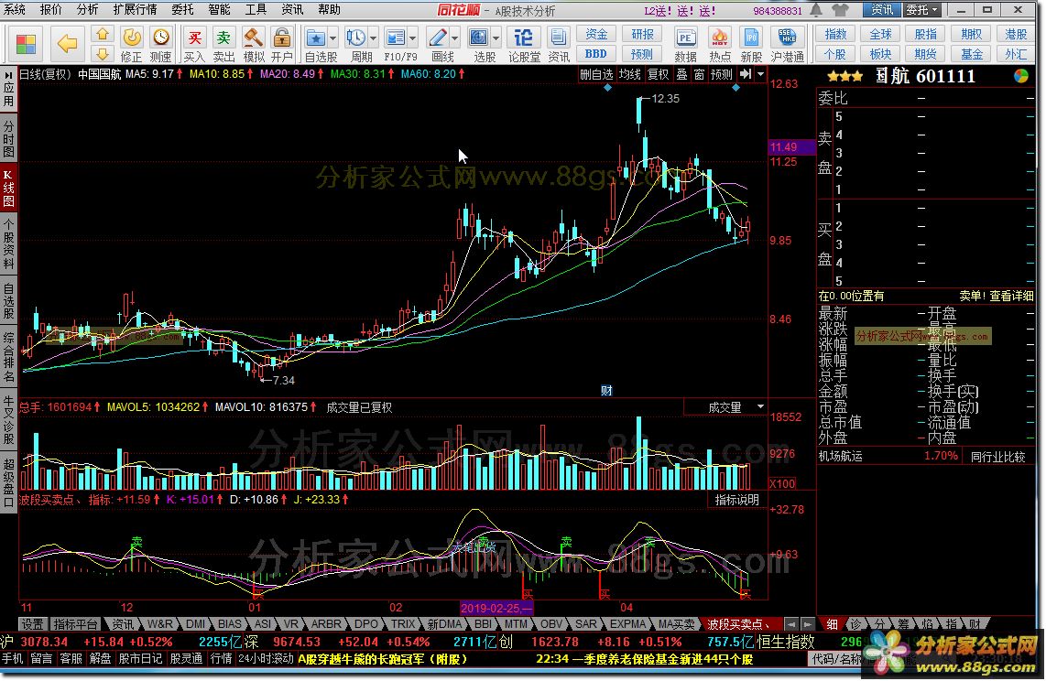Toggle the 叠 overlay option
Image resolution: width=1046 pixels, height=681 pixels.
click(681, 74)
